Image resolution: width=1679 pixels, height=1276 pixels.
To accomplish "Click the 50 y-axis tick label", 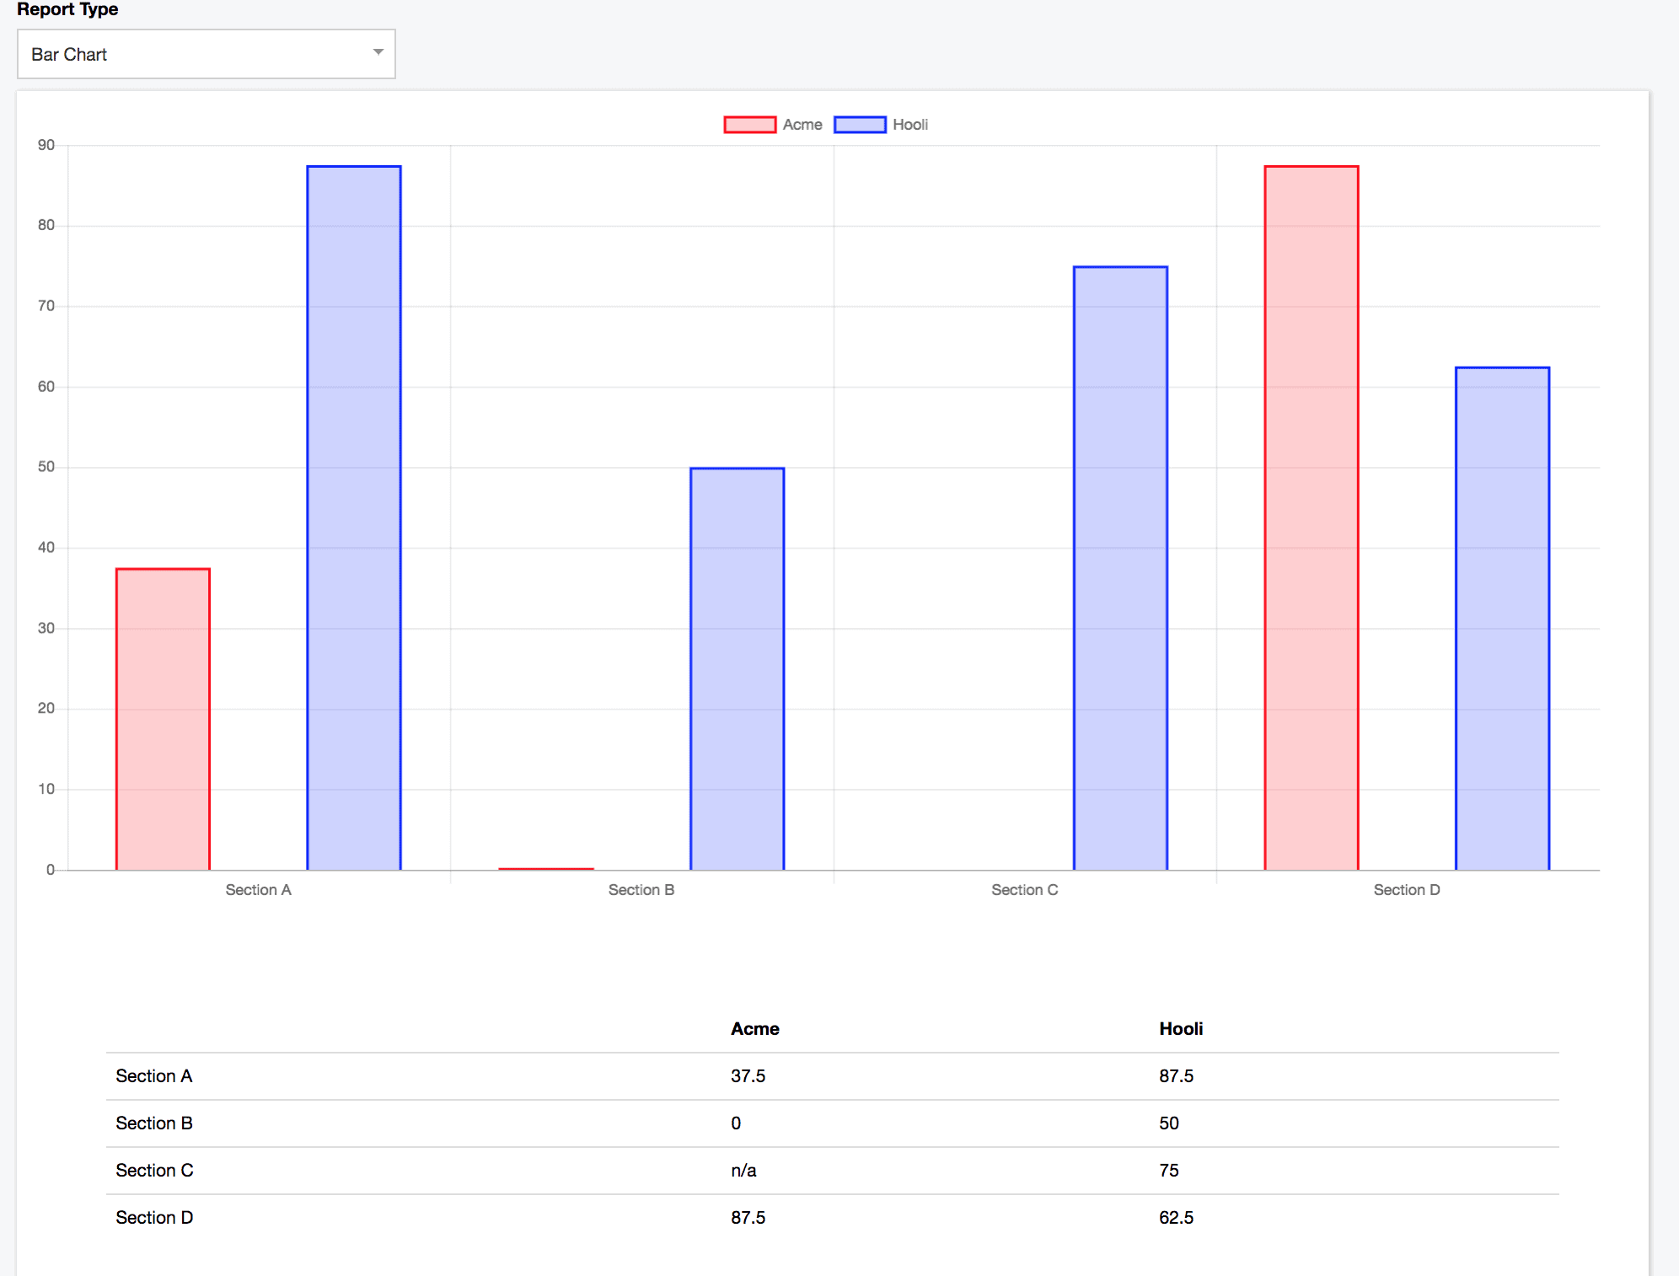I will pos(46,467).
